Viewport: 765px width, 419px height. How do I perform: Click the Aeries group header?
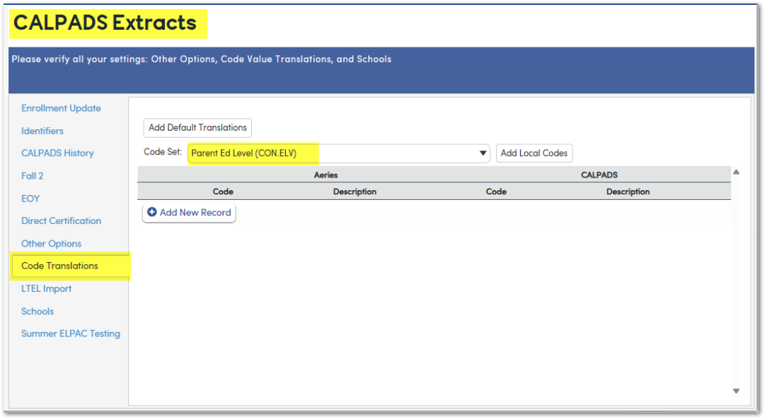coord(326,175)
